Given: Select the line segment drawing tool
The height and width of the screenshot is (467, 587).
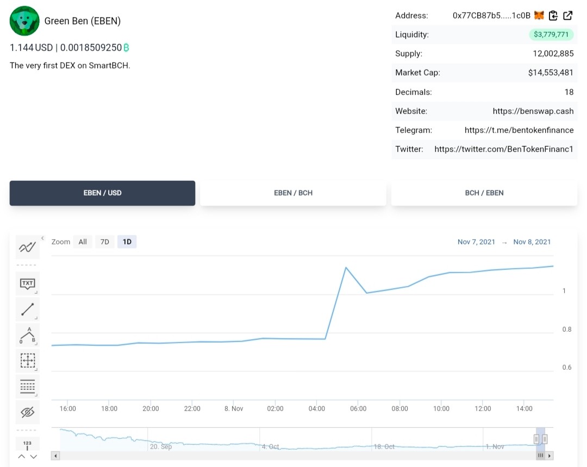Looking at the screenshot, I should point(27,309).
